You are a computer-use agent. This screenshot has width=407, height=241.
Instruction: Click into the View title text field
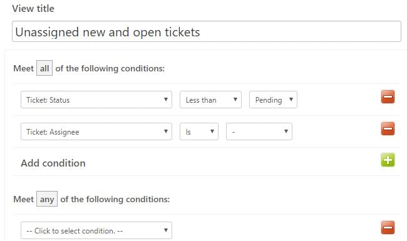[x=207, y=31]
